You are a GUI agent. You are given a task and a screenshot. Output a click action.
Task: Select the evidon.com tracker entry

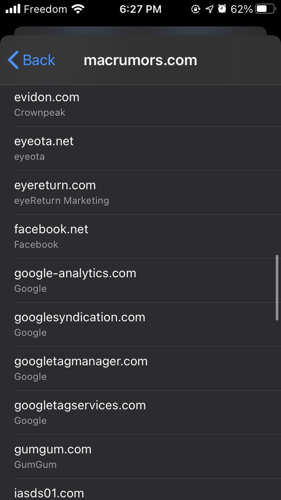140,104
